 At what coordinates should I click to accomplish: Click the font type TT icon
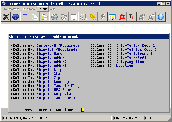132,17
